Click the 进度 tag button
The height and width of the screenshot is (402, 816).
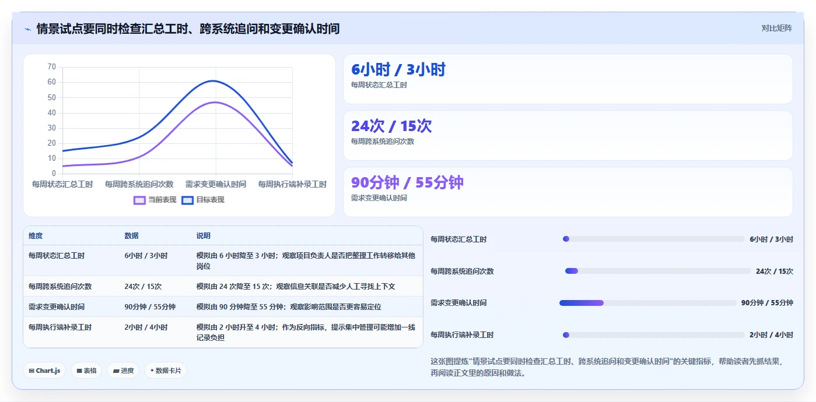pos(123,371)
